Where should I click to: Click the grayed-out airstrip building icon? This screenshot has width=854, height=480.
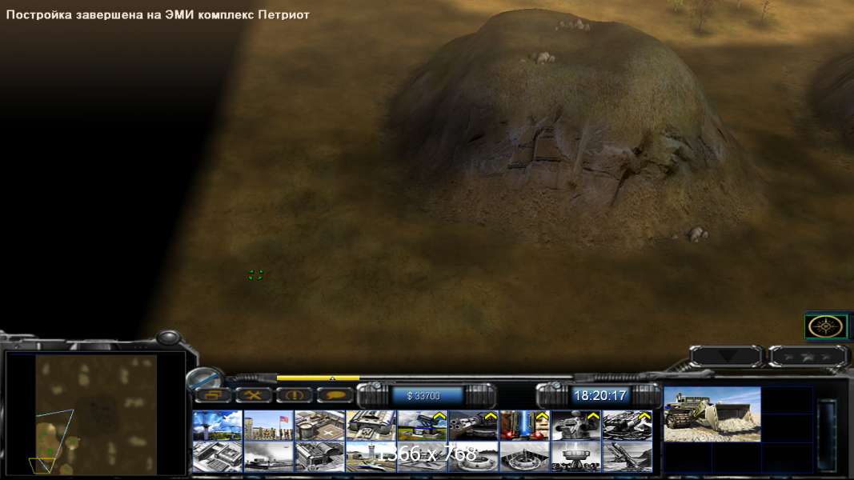(268, 456)
